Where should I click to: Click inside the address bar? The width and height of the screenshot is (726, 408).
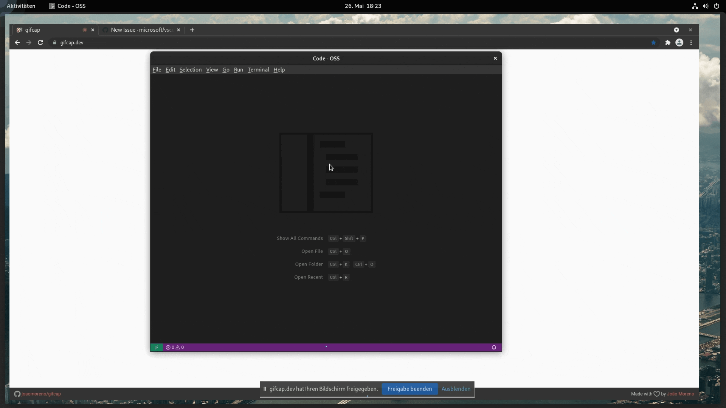(x=151, y=42)
